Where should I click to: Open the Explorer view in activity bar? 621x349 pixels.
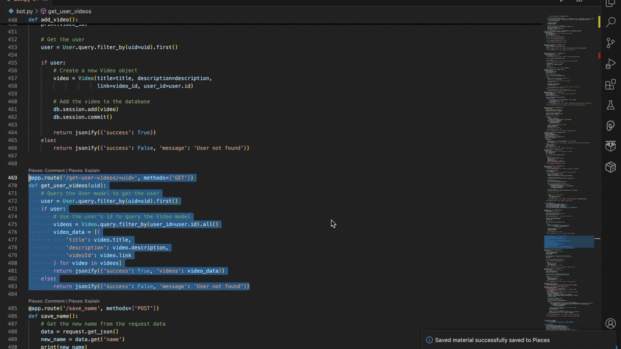(610, 3)
